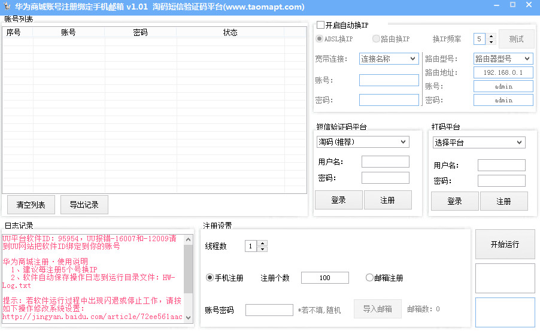The width and height of the screenshot is (540, 331).
Task: Minimize the window
Action: [497, 5]
